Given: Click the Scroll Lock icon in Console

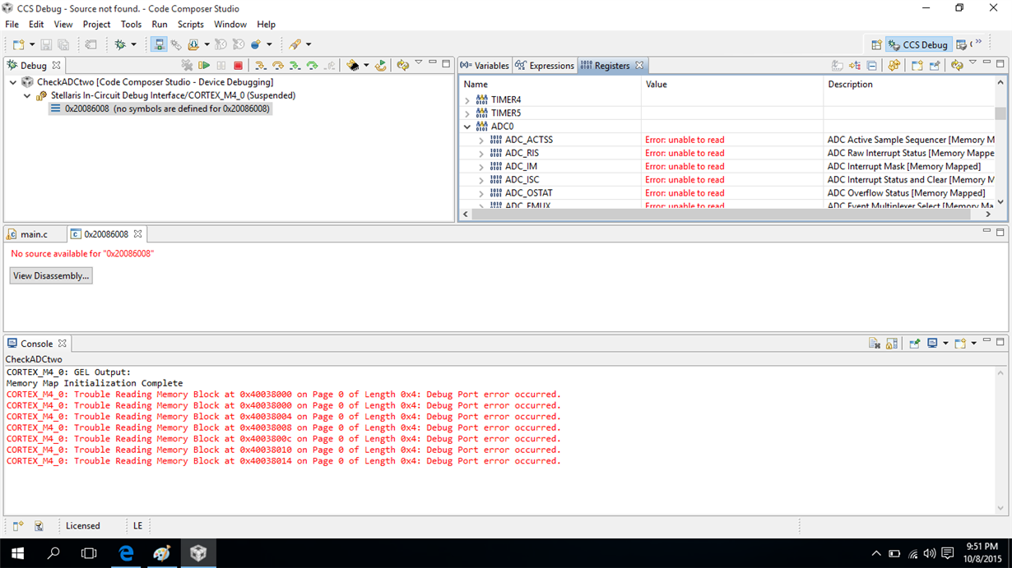Looking at the screenshot, I should [892, 344].
